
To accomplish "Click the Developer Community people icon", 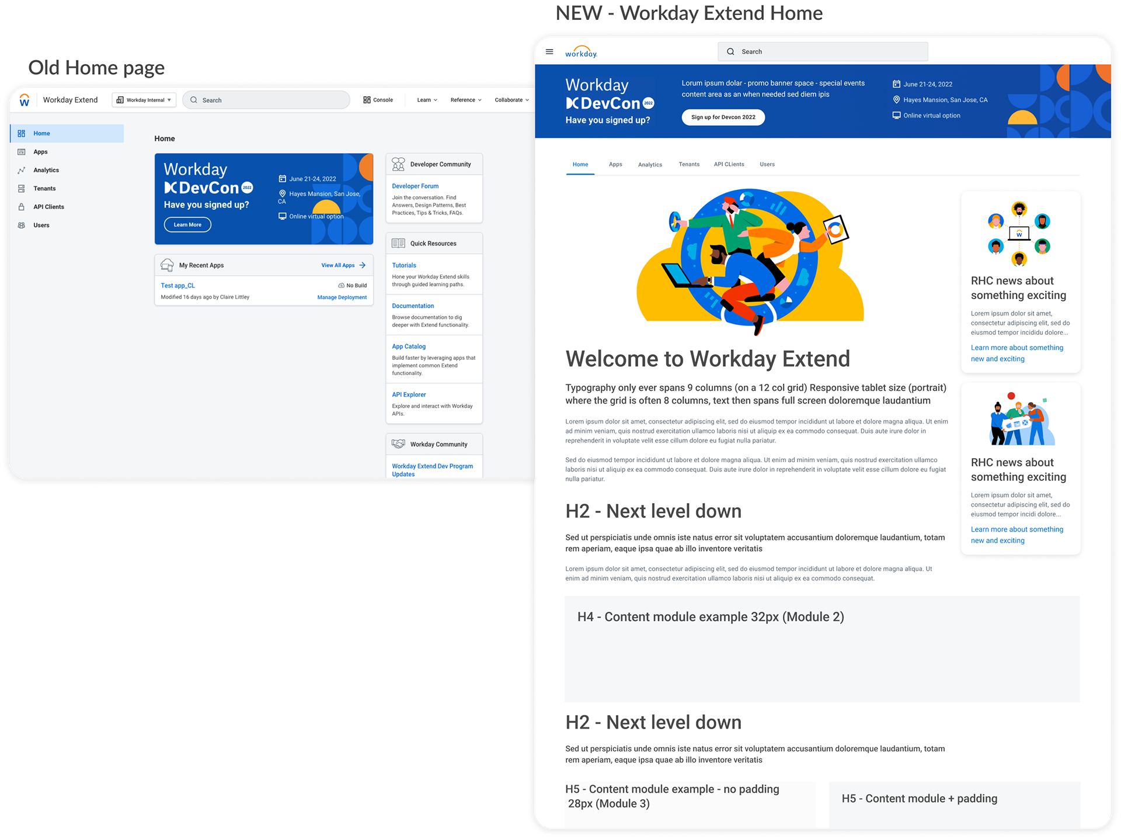I will coord(398,164).
